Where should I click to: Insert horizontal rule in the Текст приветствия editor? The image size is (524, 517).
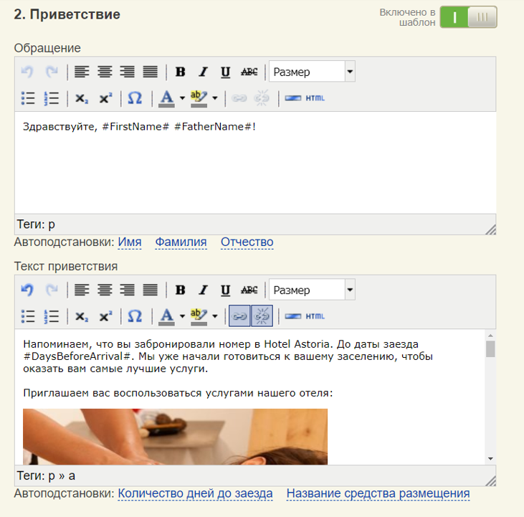293,316
